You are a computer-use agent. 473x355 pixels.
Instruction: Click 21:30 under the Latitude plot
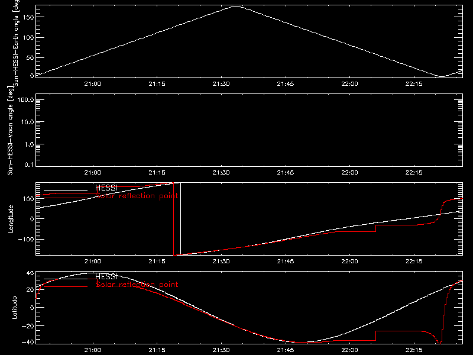pos(221,350)
